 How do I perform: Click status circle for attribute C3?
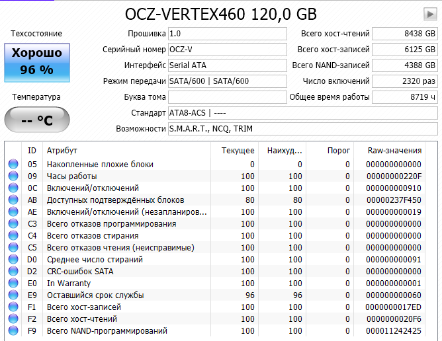click(13, 223)
